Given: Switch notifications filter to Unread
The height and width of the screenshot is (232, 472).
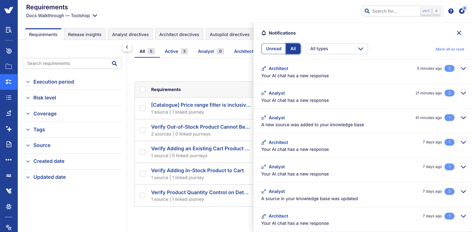Looking at the screenshot, I should coord(273,49).
